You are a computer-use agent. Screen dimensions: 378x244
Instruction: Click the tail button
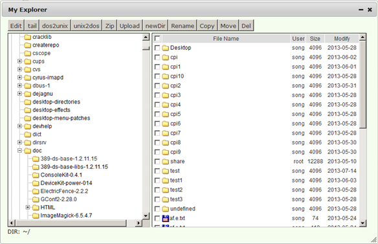coord(32,26)
